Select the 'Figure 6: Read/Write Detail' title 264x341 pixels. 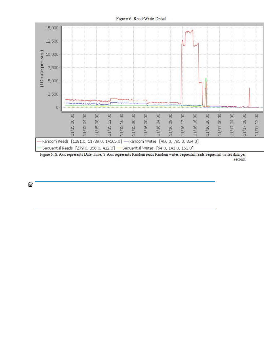(141, 19)
